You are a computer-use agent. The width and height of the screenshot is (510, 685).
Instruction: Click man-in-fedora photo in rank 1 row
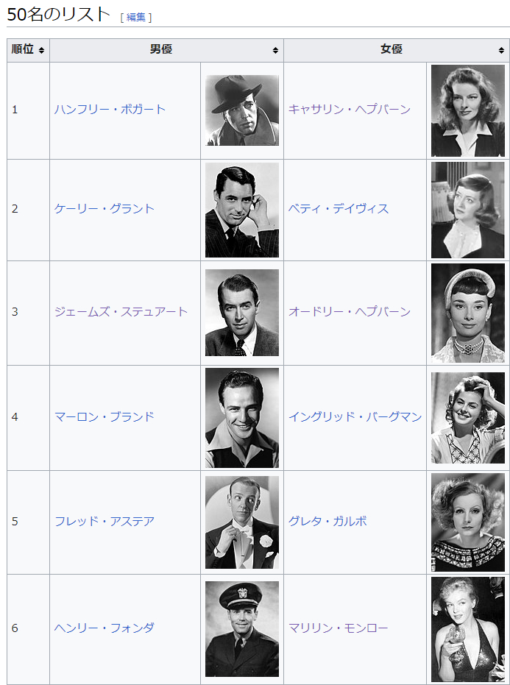(x=242, y=110)
